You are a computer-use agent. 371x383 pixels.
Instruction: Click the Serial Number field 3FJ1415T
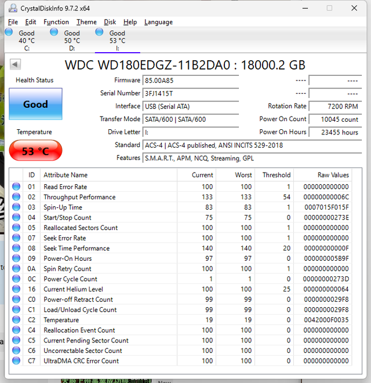191,93
